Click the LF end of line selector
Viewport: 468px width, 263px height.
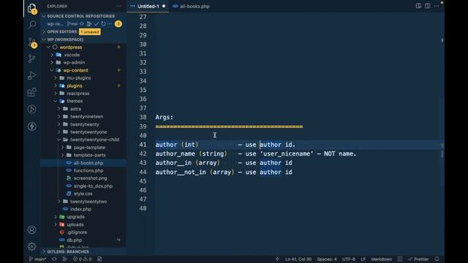click(x=363, y=259)
